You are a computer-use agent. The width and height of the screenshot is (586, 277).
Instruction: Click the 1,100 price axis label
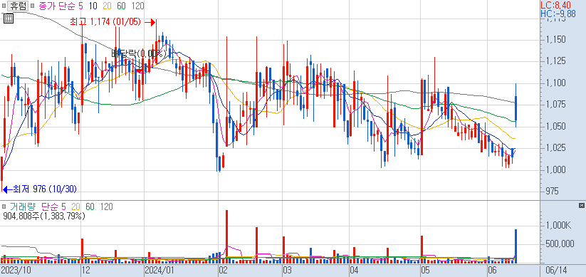point(555,83)
